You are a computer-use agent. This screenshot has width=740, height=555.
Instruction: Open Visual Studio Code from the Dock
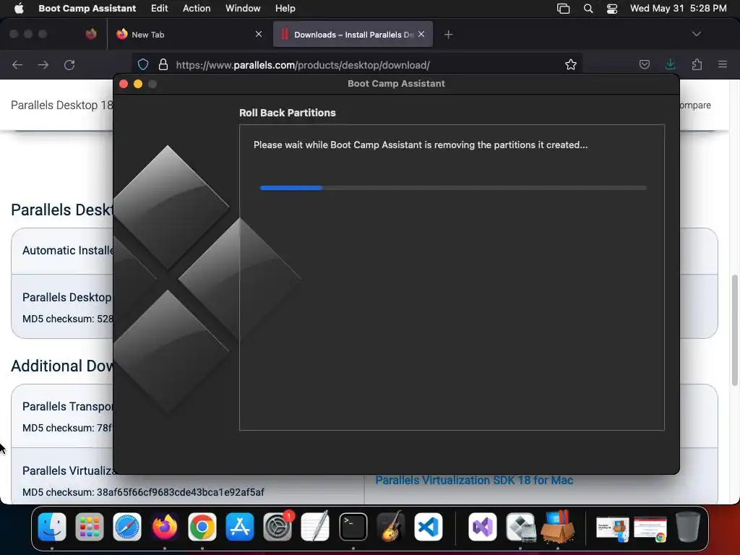click(429, 526)
